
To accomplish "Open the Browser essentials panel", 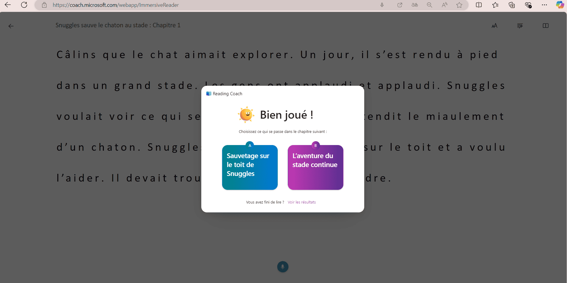I will point(529,5).
